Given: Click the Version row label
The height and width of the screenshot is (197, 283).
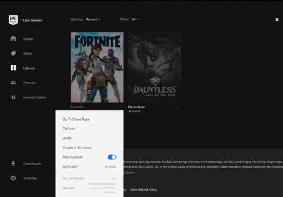Looking at the screenshot, I should pos(69,188).
